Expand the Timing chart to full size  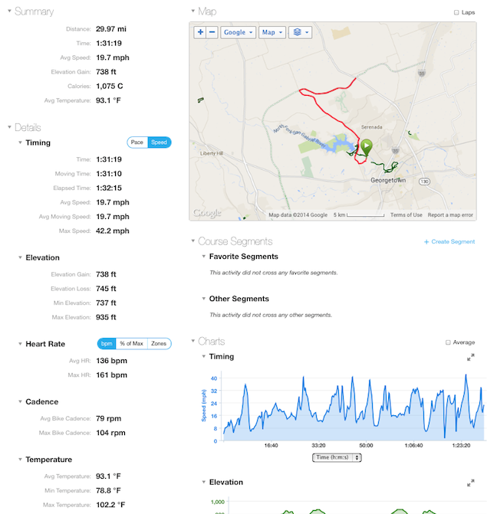coord(470,357)
